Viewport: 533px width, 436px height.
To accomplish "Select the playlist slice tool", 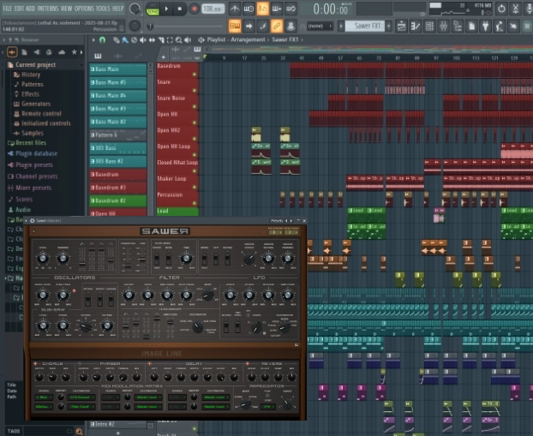I will click(161, 40).
